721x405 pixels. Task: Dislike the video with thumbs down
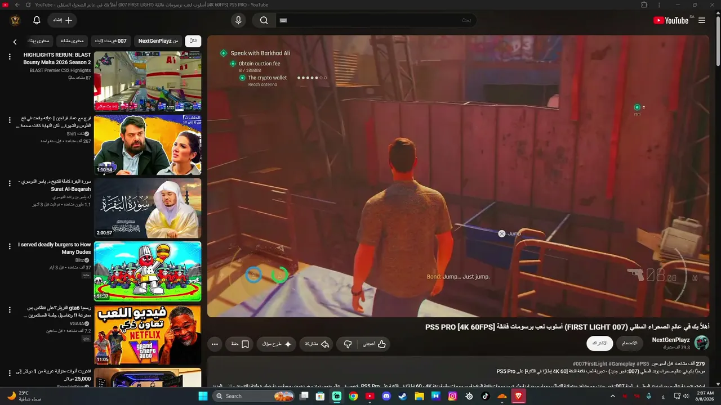tap(348, 344)
